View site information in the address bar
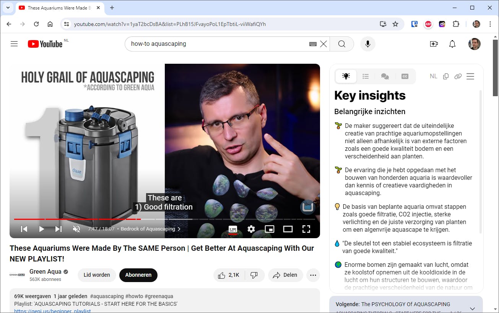Image resolution: width=499 pixels, height=313 pixels. pyautogui.click(x=67, y=24)
